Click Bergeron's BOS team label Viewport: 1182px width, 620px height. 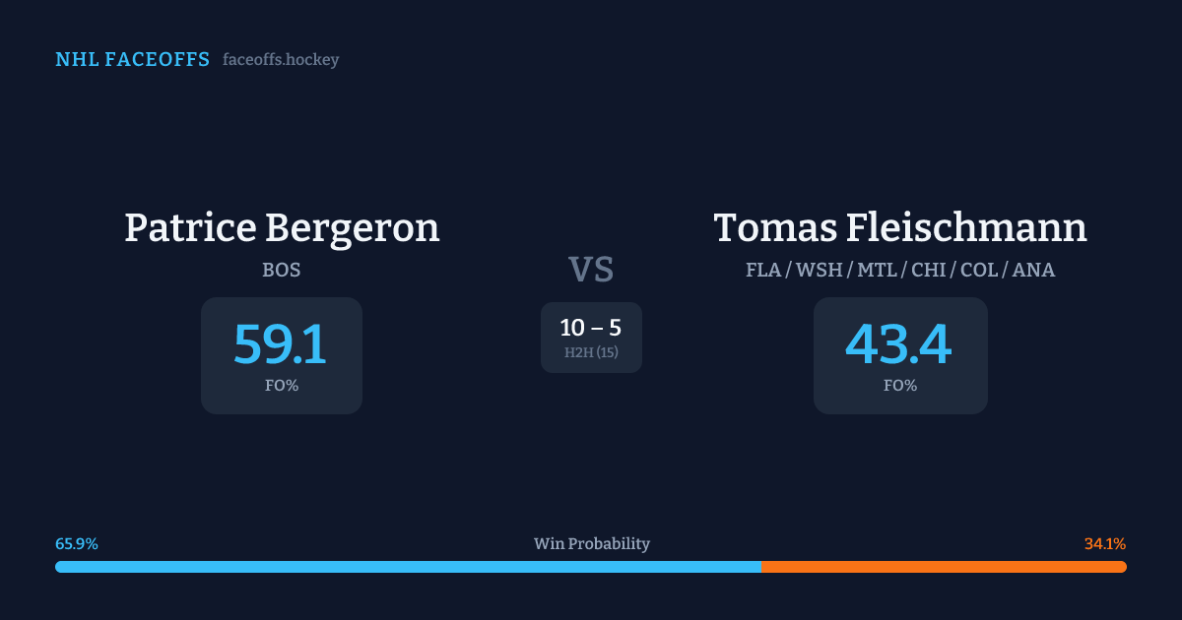point(282,270)
